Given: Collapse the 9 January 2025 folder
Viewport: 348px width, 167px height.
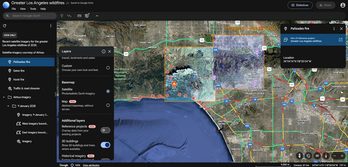Looking at the screenshot, I should coord(8,106).
